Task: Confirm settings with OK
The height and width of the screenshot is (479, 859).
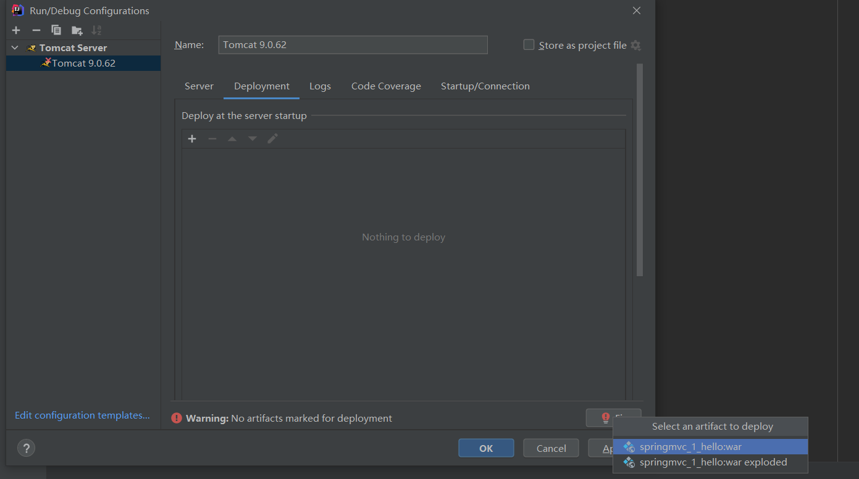Action: [486, 448]
